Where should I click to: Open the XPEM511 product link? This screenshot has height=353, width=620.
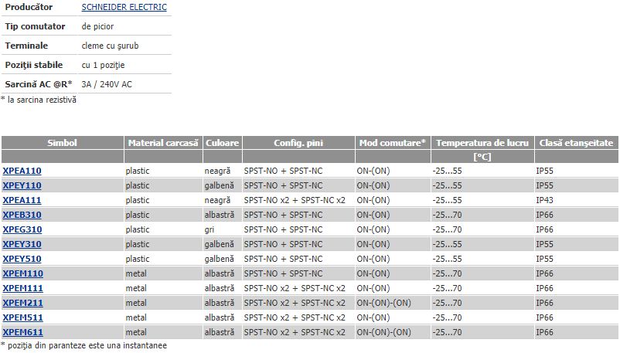pyautogui.click(x=23, y=317)
